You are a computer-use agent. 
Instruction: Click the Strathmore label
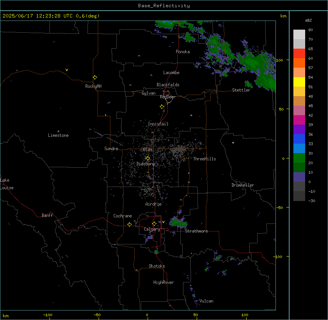[x=196, y=231]
